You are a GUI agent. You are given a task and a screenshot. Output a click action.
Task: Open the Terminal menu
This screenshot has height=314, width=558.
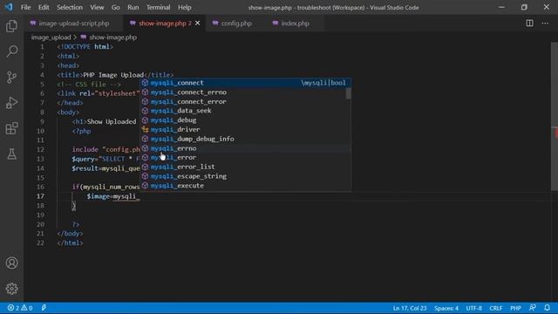pyautogui.click(x=158, y=7)
